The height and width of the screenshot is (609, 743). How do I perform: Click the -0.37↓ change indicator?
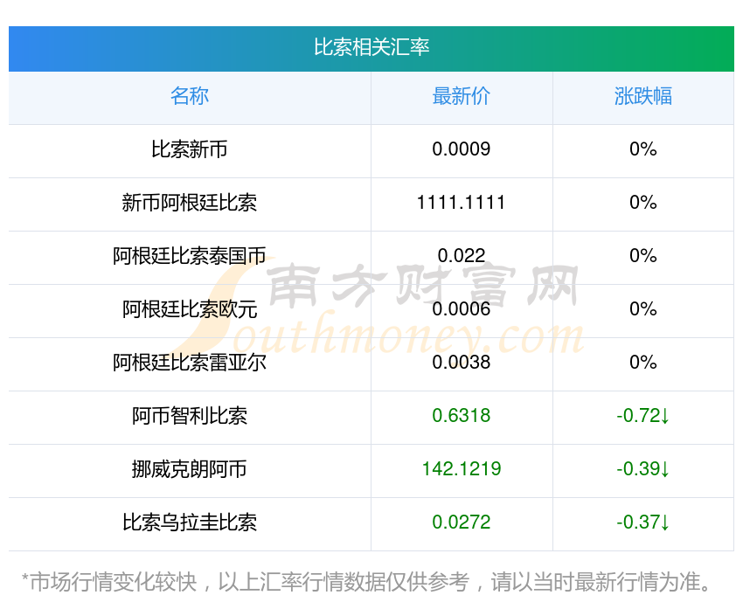[643, 522]
